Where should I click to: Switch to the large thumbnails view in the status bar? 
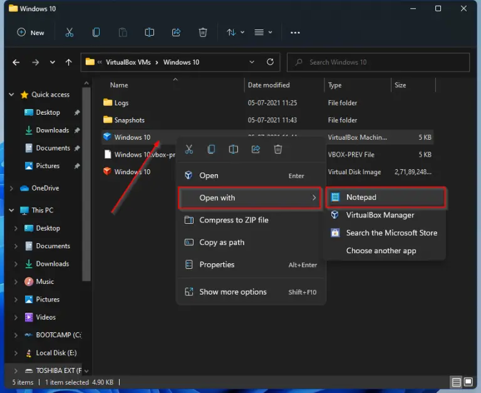tap(468, 382)
